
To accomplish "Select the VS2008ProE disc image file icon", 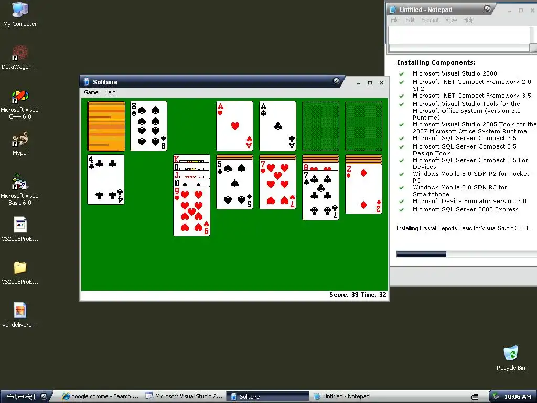I will [20, 229].
